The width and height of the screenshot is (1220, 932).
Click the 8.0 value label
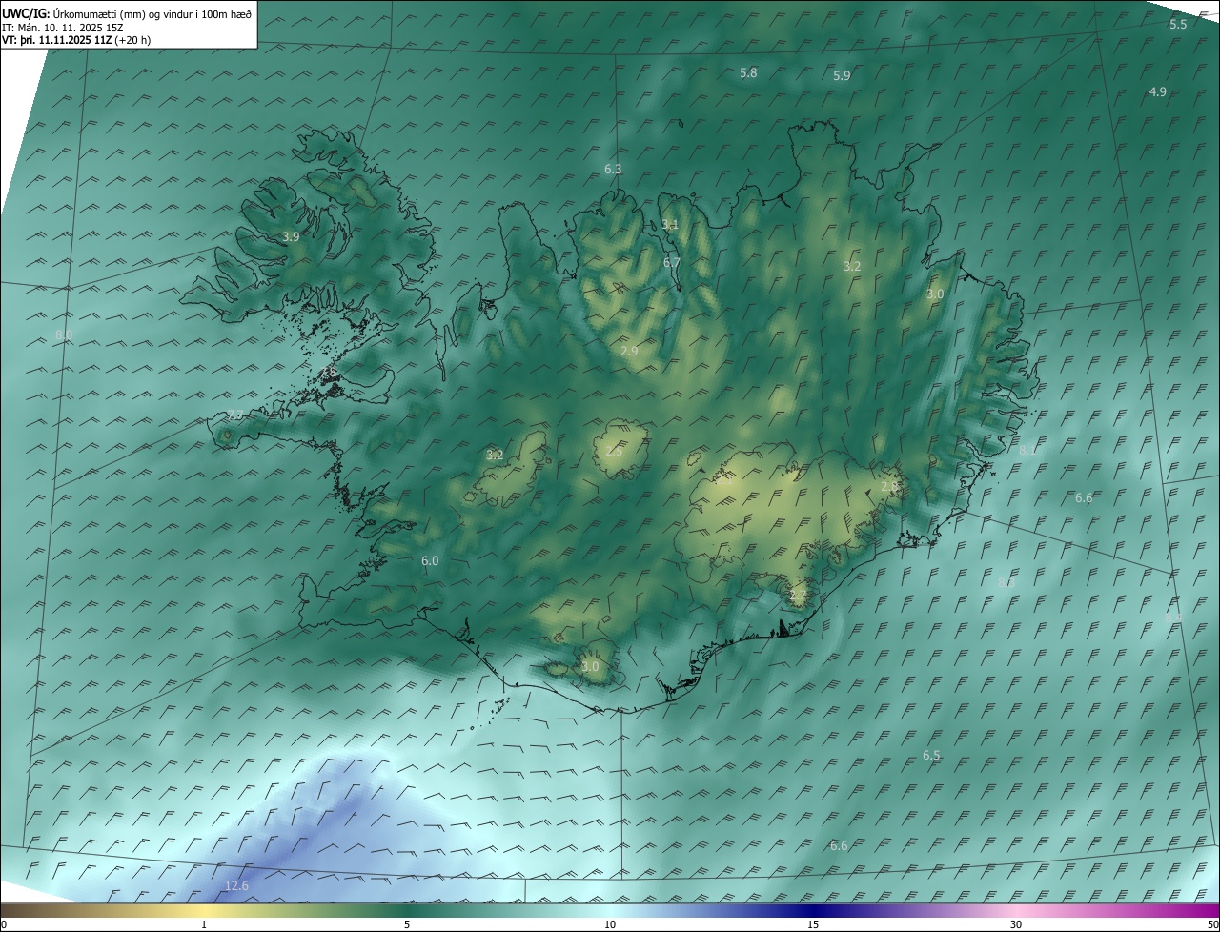[x=64, y=334]
